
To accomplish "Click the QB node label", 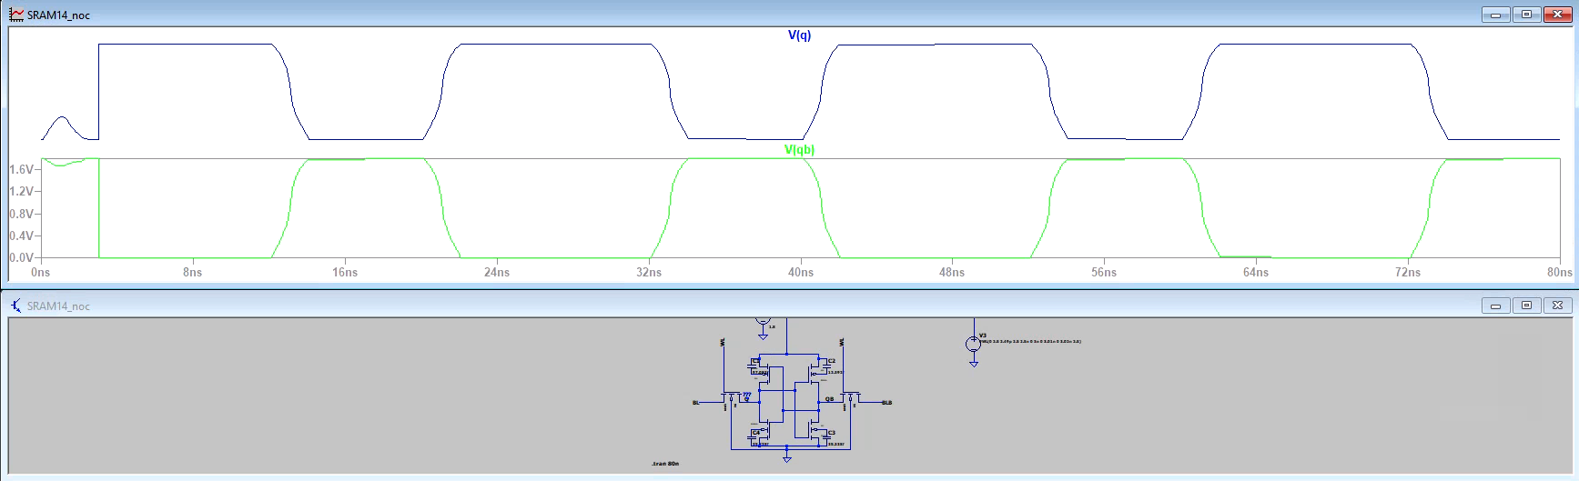I will pyautogui.click(x=830, y=398).
